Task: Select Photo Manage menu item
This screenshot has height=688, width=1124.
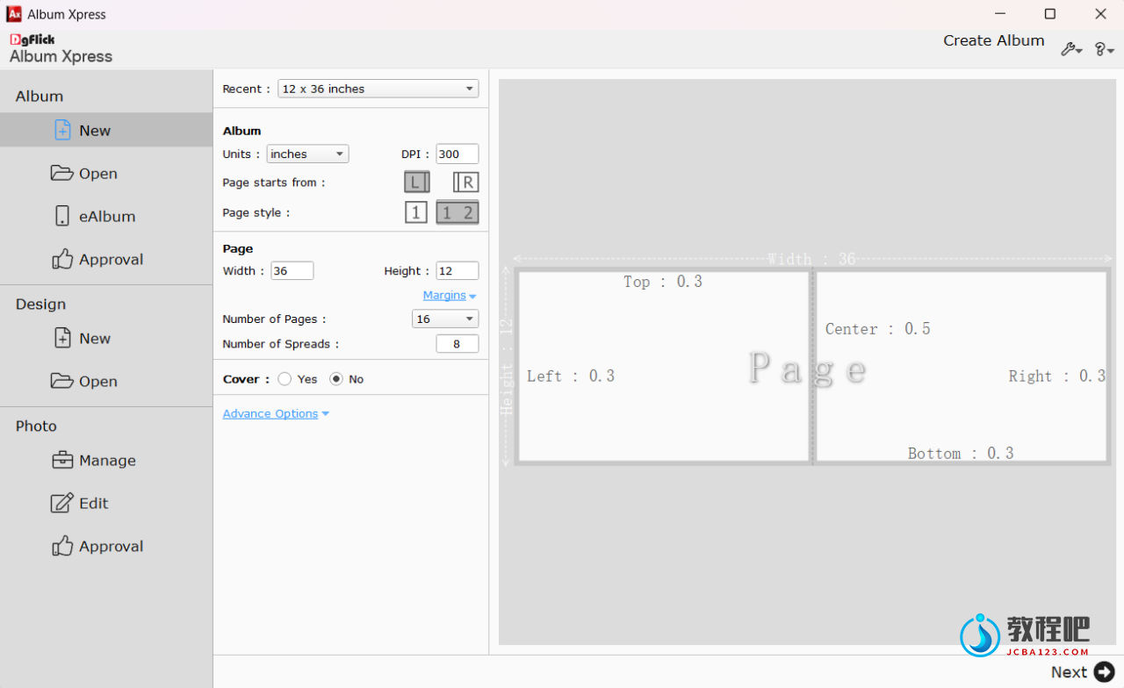Action: point(106,460)
